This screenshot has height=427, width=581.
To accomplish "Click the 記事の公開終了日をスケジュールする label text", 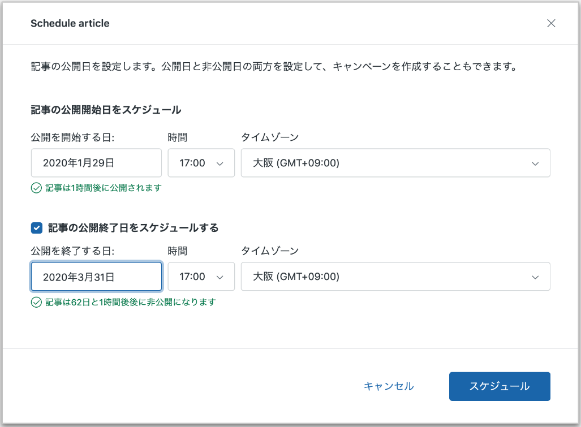I will 134,228.
